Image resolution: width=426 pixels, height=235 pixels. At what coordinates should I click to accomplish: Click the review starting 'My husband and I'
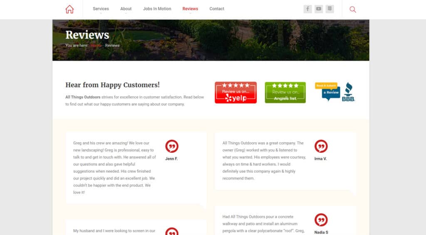[115, 231]
